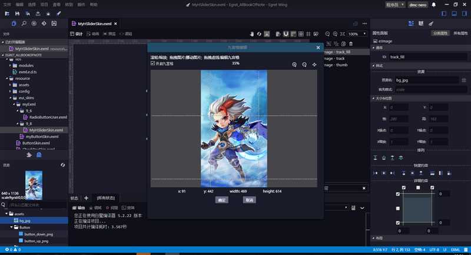Collapse the Button group in resource list
The image size is (471, 255).
pyautogui.click(x=11, y=227)
